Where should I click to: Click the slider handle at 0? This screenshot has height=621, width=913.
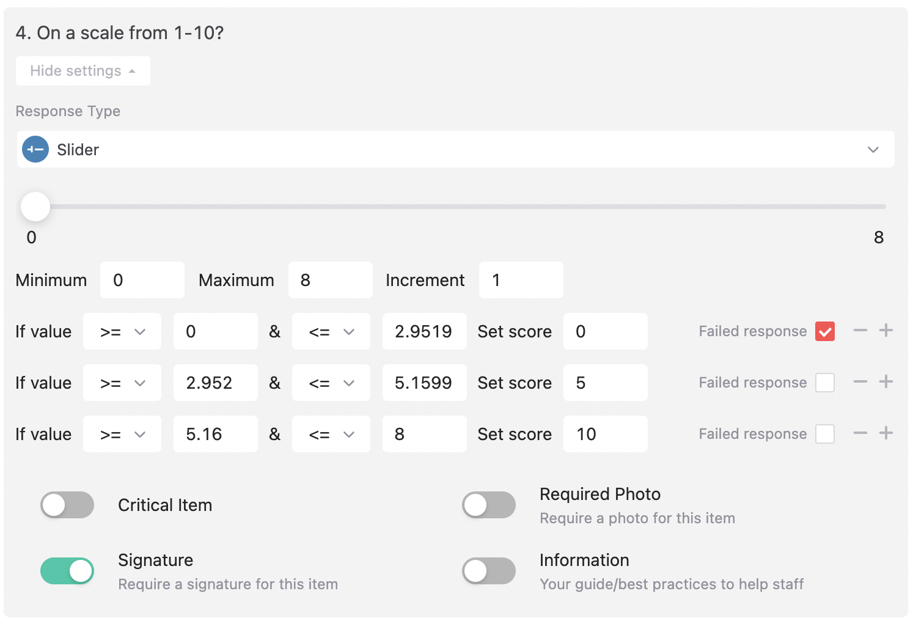[35, 207]
